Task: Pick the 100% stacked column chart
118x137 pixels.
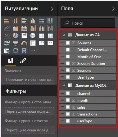Action: 50,21
